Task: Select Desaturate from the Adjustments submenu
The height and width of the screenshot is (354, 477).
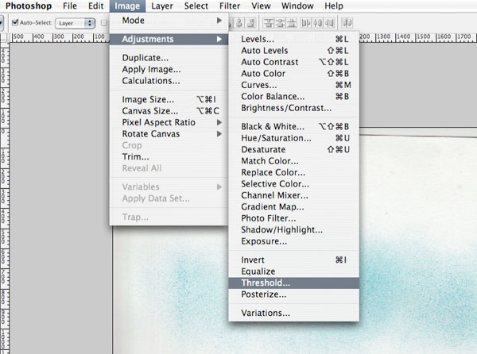Action: pyautogui.click(x=294, y=149)
